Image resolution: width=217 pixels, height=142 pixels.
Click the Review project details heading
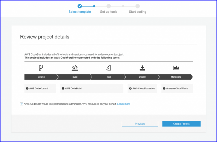(x=45, y=37)
